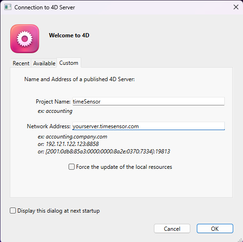Open the Available tab

click(x=44, y=63)
